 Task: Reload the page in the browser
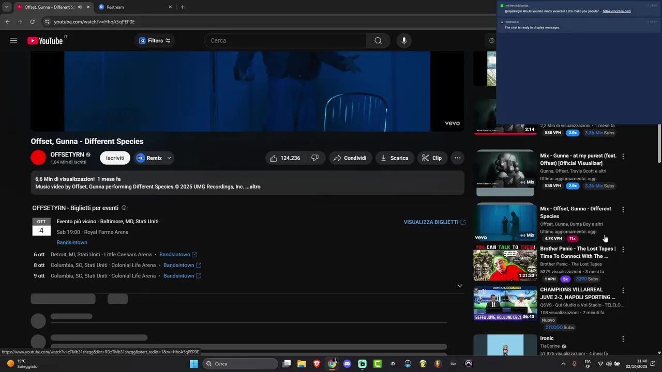pos(32,22)
